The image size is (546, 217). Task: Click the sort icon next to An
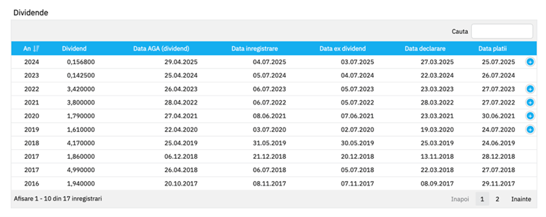36,49
